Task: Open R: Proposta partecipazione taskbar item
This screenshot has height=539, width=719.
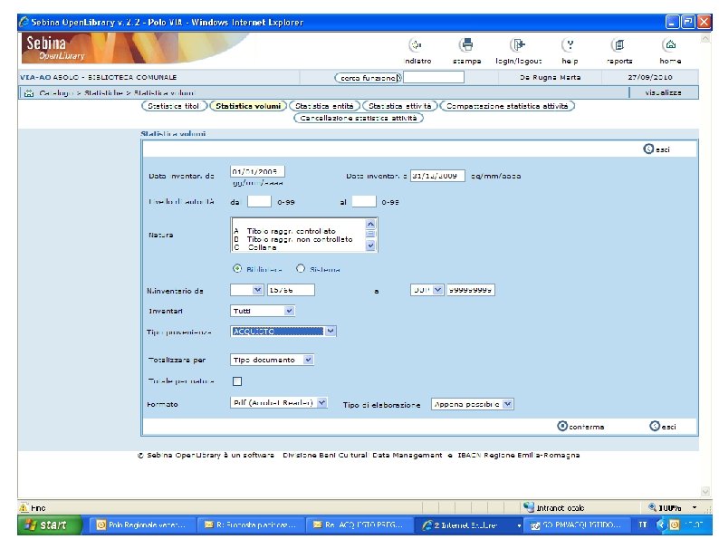Action: coord(250,525)
